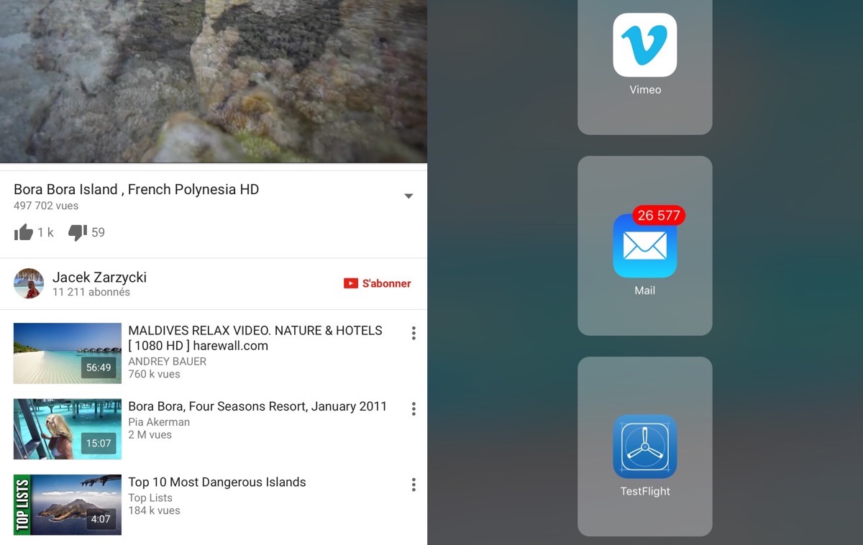This screenshot has width=863, height=545.
Task: Tap the 2 M vues text
Action: (150, 434)
